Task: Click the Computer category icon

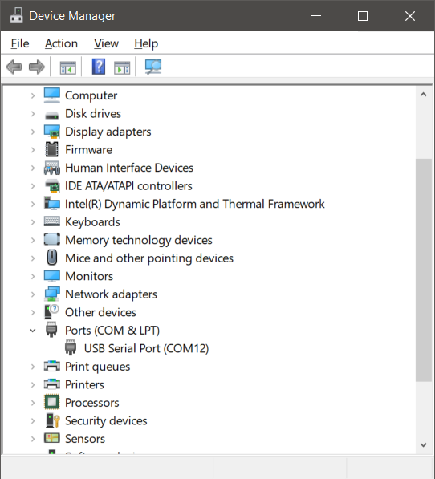Action: [52, 95]
